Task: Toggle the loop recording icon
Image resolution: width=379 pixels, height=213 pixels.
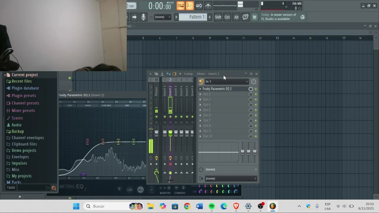Action: point(199,5)
